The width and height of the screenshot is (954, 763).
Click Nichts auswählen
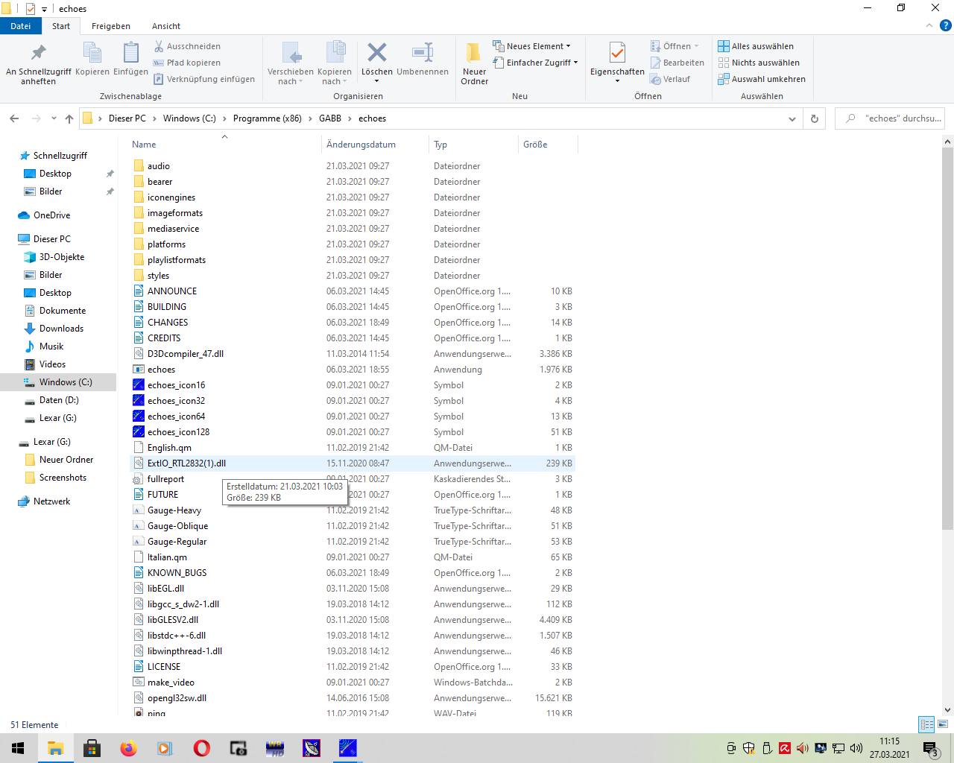pos(759,63)
